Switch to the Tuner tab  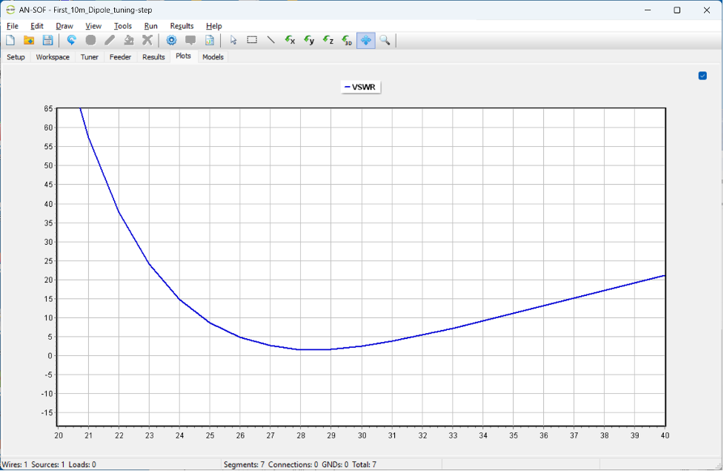pyautogui.click(x=89, y=57)
